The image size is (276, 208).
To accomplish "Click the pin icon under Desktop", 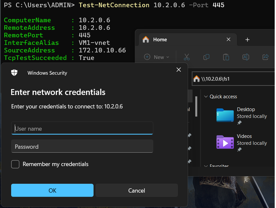I will (239, 123).
